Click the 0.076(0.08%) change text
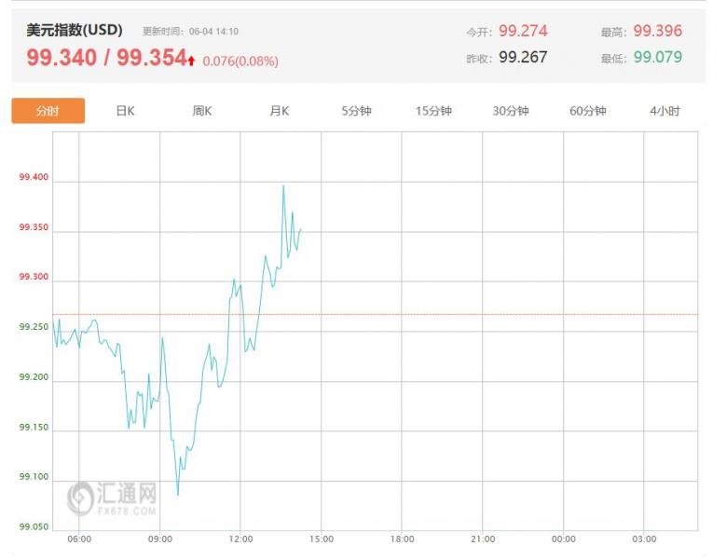This screenshot has width=726, height=559. [x=240, y=61]
